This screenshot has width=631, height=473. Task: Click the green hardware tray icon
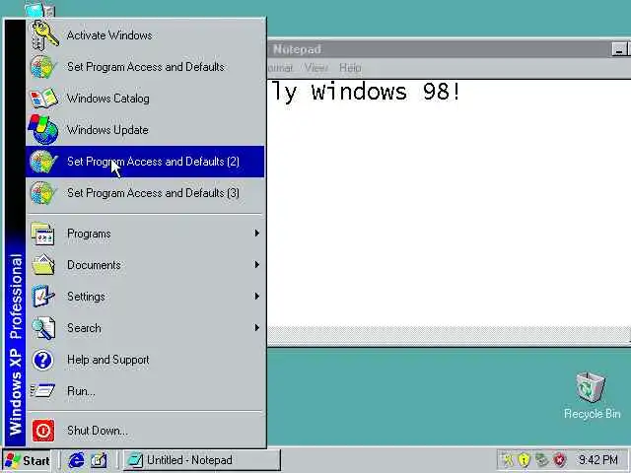pyautogui.click(x=541, y=460)
